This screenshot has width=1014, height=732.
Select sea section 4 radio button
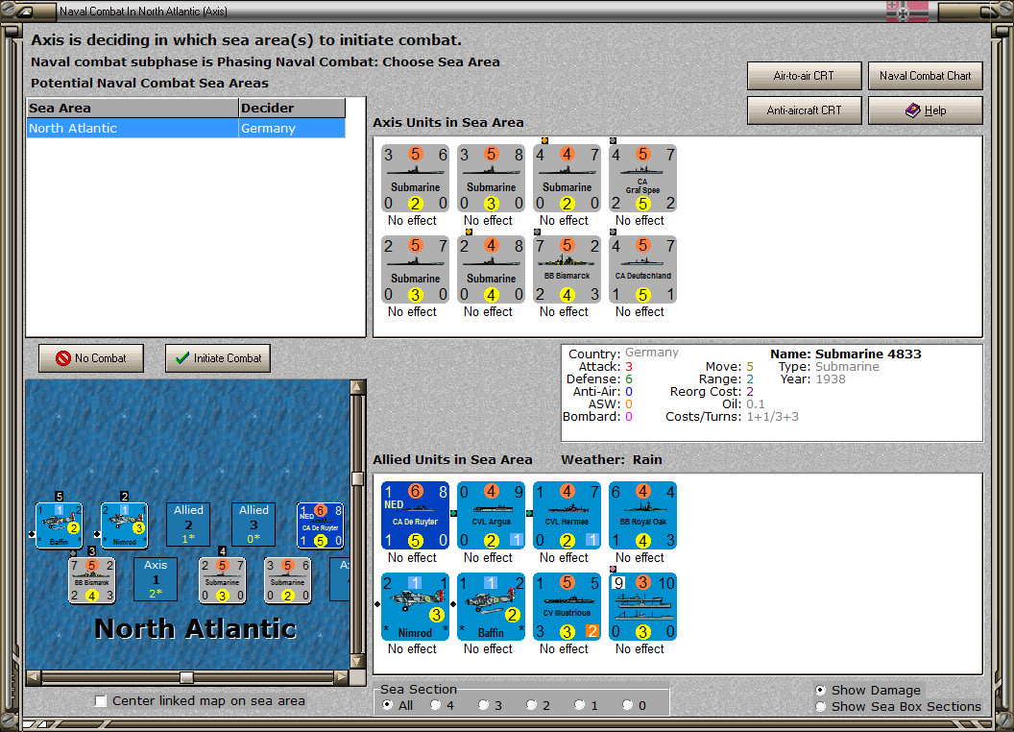point(435,705)
